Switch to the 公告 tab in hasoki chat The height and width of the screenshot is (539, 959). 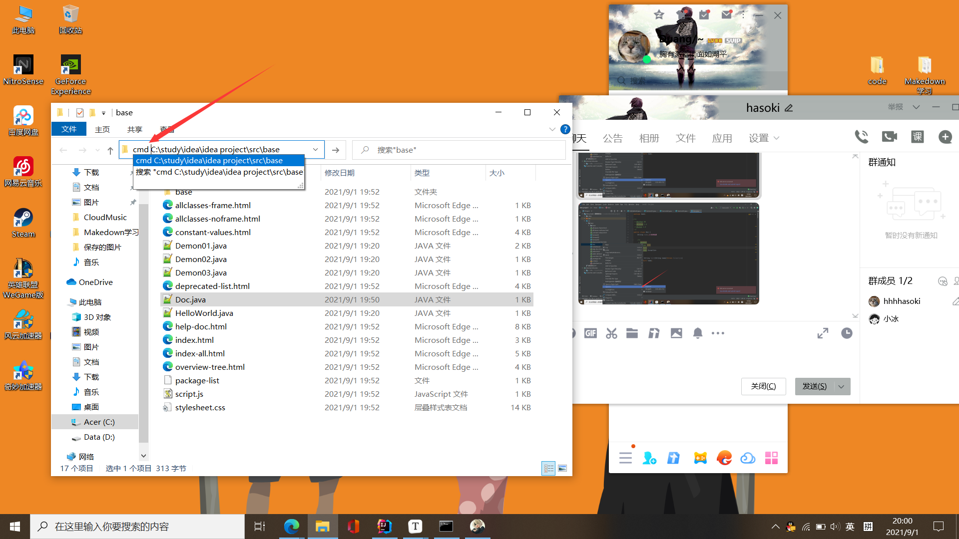[613, 138]
